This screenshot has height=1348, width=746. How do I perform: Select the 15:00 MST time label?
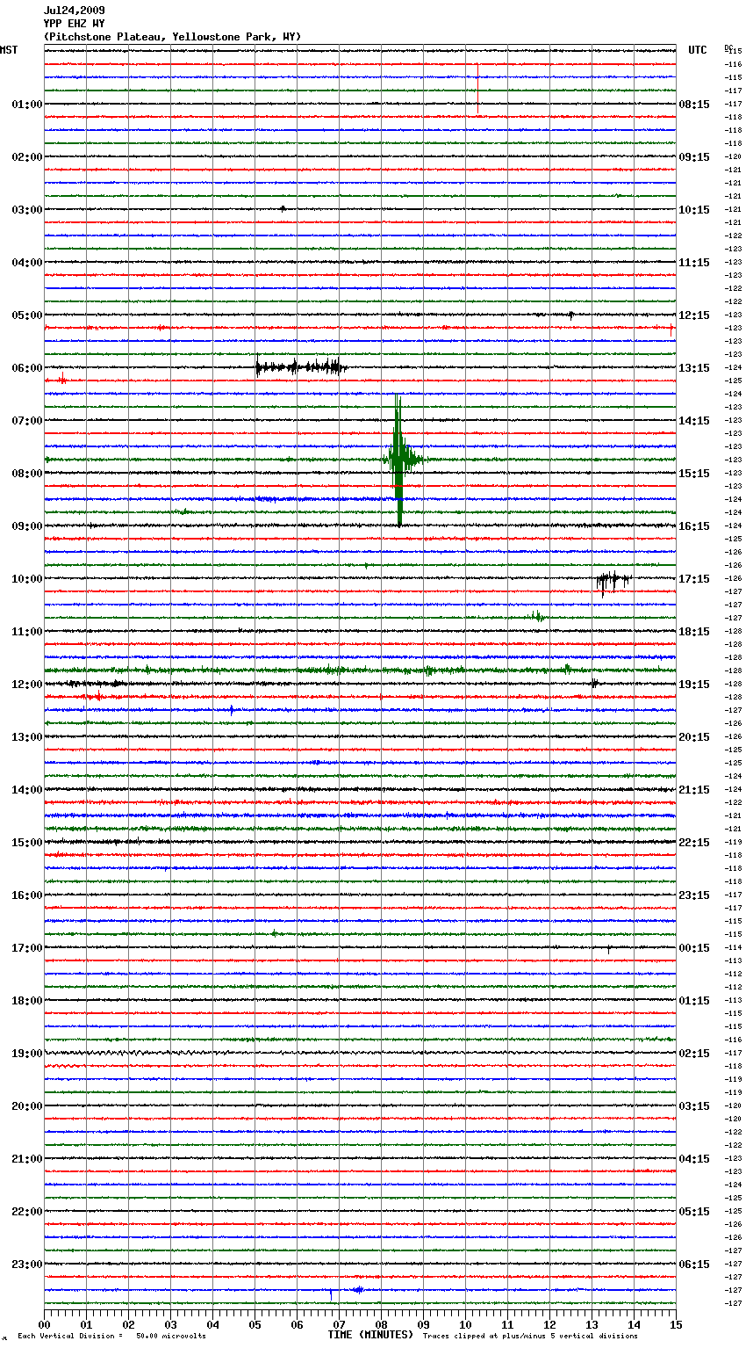(27, 843)
